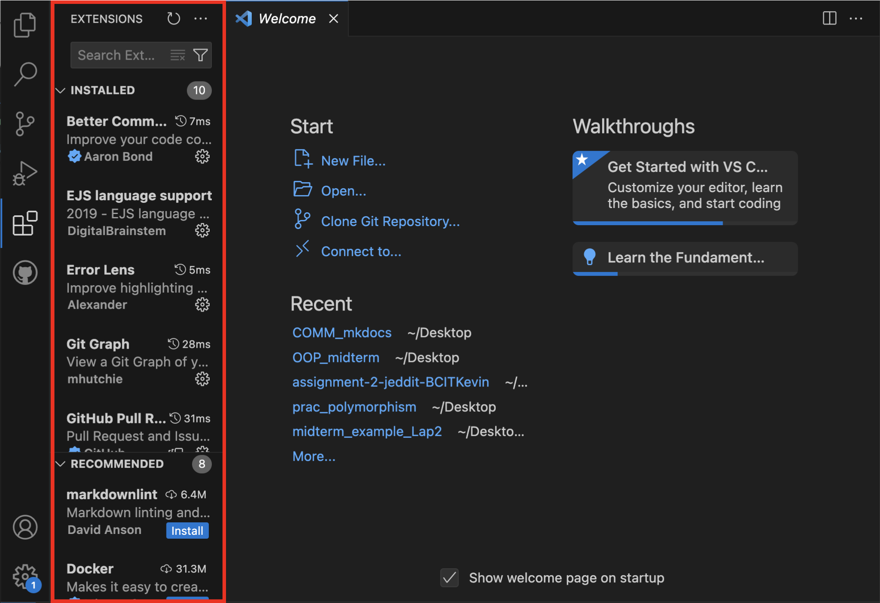
Task: Open Run and Debug view
Action: click(x=25, y=173)
